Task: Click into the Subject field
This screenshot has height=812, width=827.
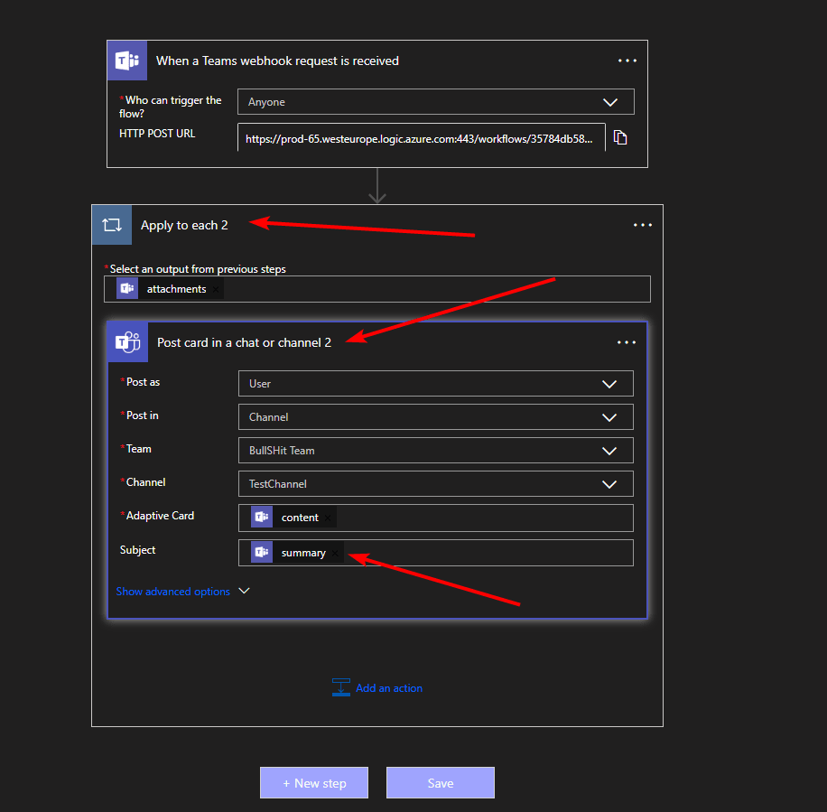Action: point(436,553)
